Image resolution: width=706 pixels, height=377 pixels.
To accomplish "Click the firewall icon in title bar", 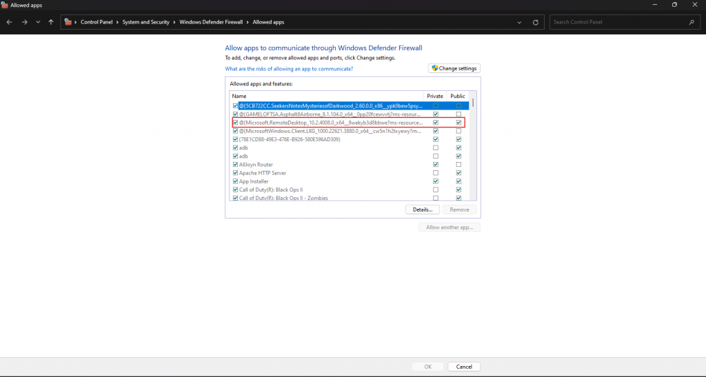I will click(x=5, y=5).
